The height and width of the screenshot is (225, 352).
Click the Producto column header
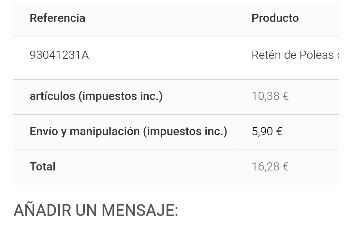[x=275, y=18]
